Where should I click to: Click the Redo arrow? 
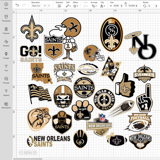[x=24, y=5]
